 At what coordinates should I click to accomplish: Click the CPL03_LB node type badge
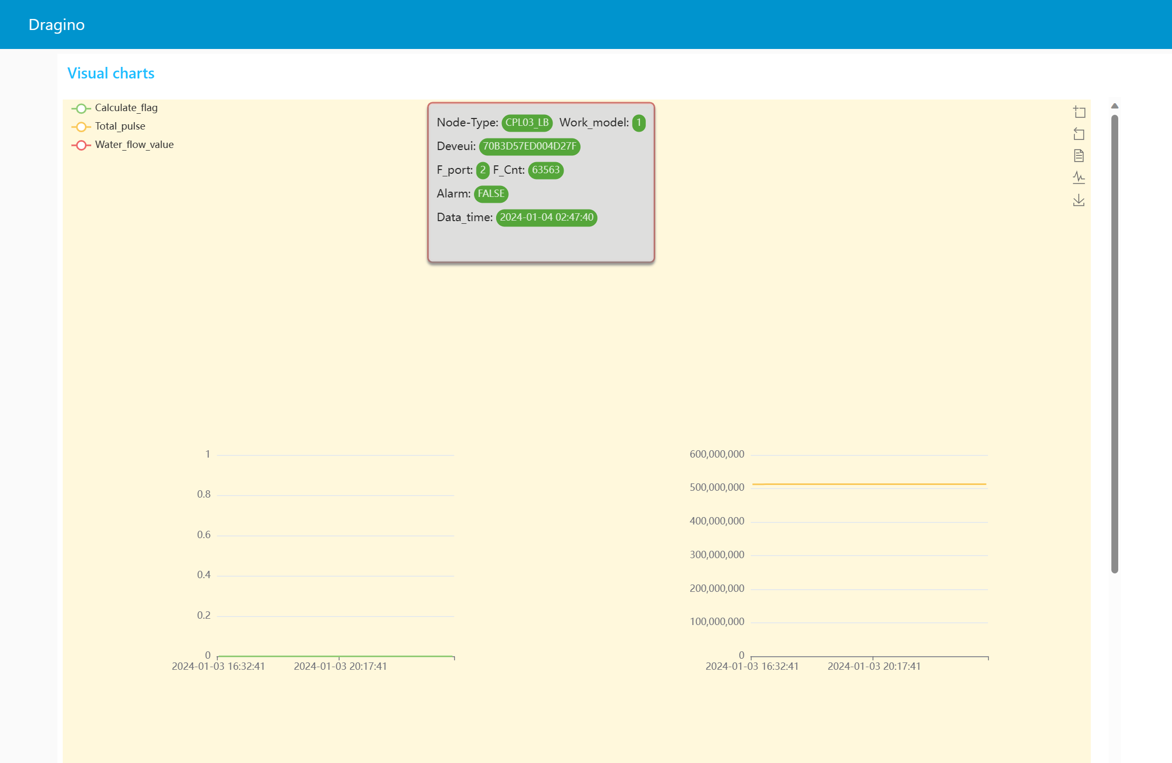tap(527, 123)
